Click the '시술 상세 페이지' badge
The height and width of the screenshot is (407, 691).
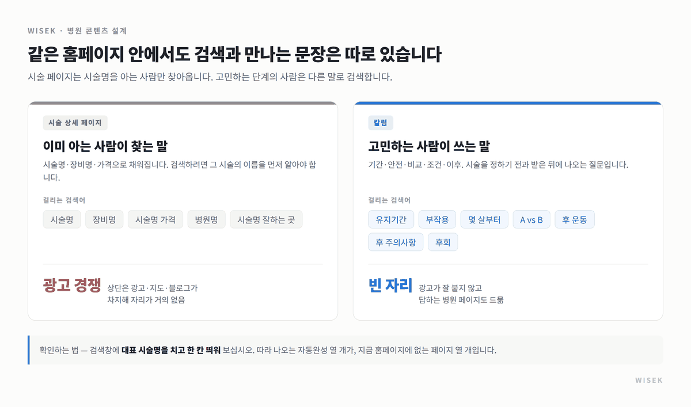[x=75, y=123]
